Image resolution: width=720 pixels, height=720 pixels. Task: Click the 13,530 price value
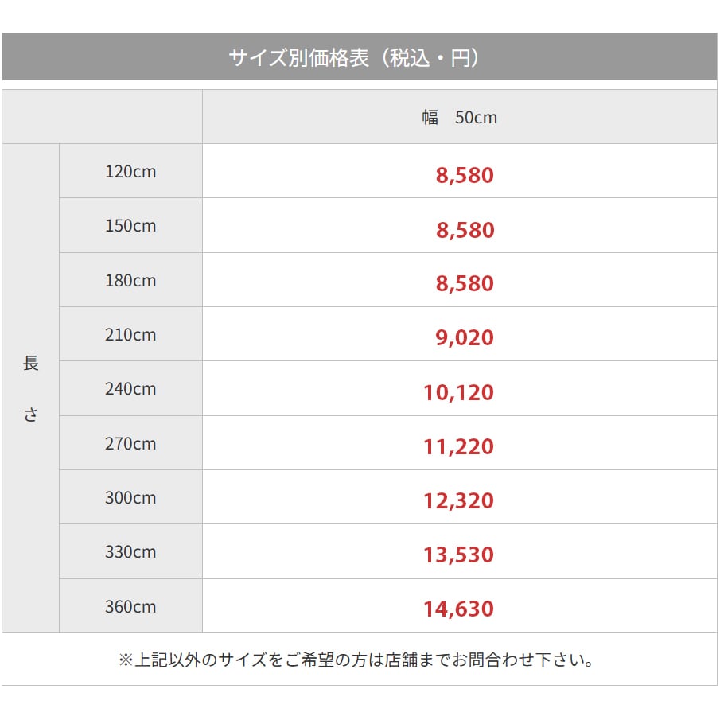click(x=458, y=555)
